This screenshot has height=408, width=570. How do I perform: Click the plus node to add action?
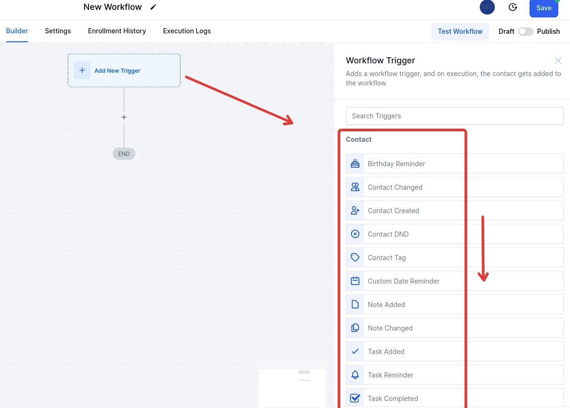tap(124, 117)
